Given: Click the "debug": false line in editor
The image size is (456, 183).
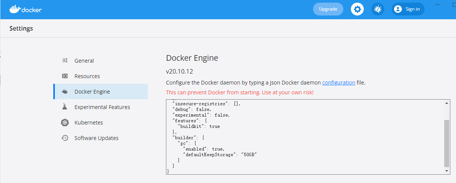Looking at the screenshot, I should click(190, 109).
